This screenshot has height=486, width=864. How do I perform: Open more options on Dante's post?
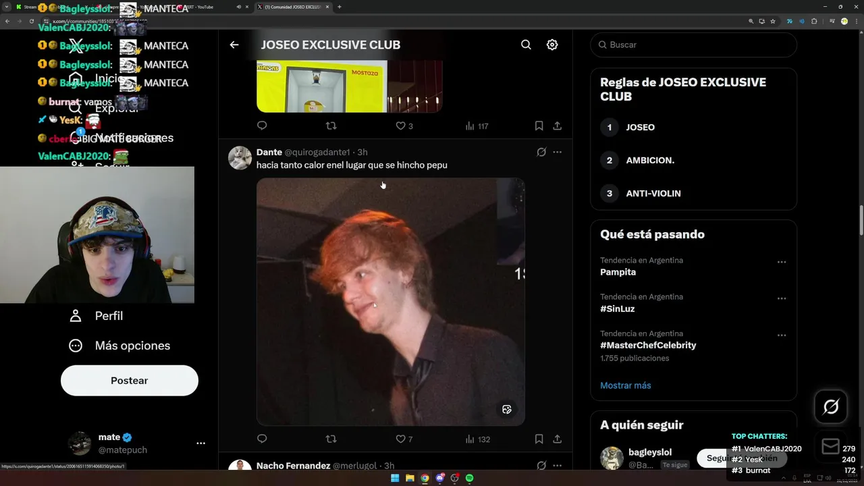click(x=557, y=152)
